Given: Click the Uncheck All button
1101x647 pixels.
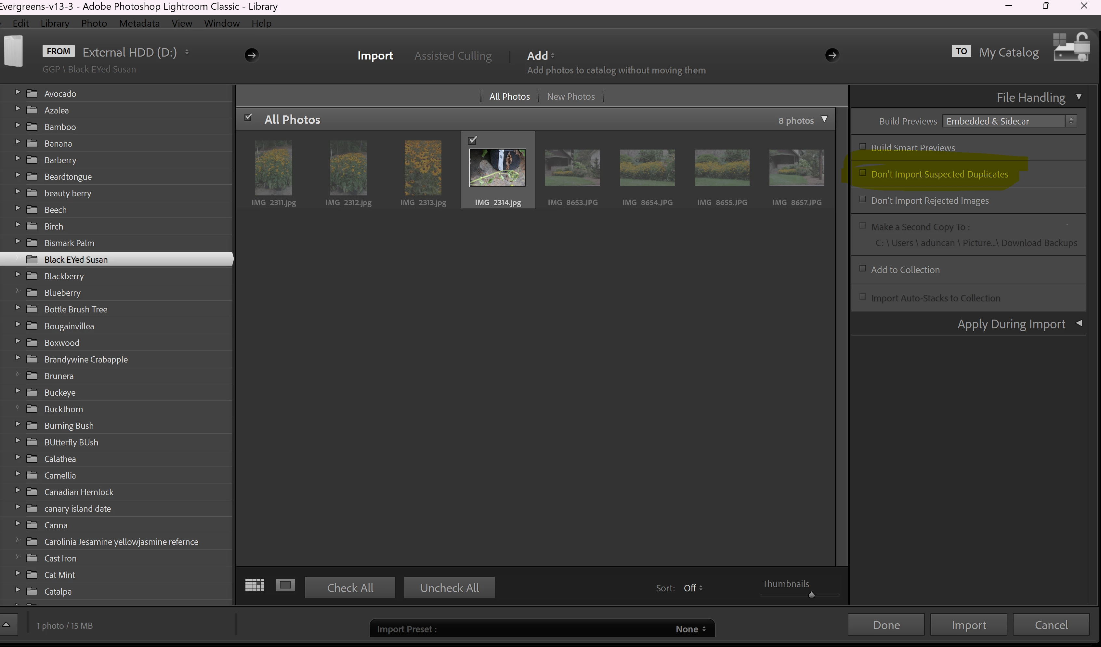Looking at the screenshot, I should point(449,588).
